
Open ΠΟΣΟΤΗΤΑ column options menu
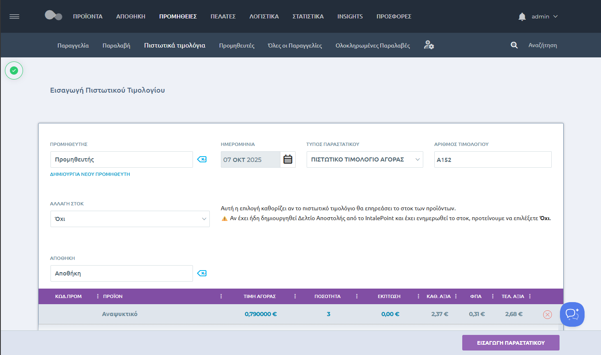(x=357, y=296)
